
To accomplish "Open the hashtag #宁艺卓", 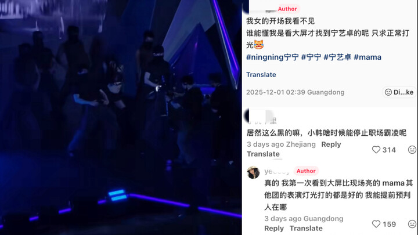I will point(337,57).
